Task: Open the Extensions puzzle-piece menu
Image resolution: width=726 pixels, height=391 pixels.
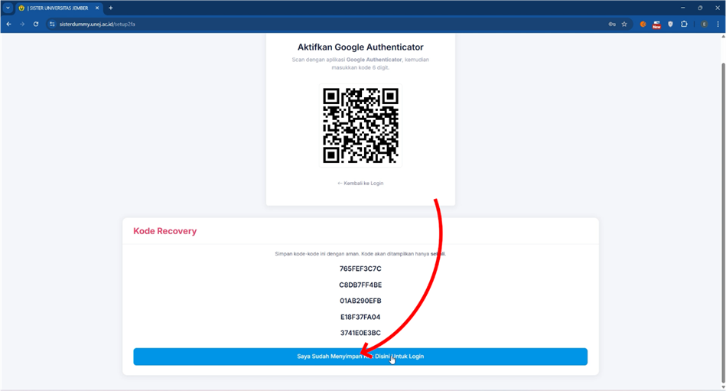Action: click(685, 24)
